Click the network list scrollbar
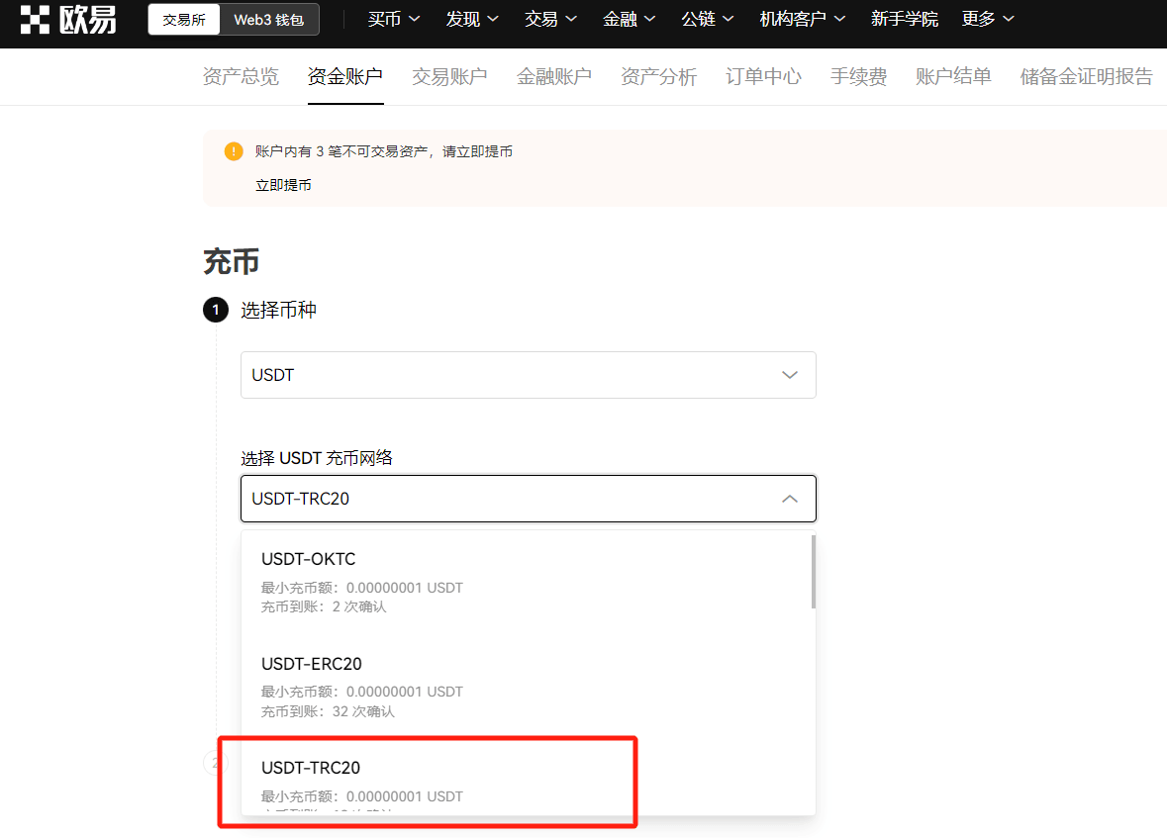The image size is (1167, 838). 813,572
